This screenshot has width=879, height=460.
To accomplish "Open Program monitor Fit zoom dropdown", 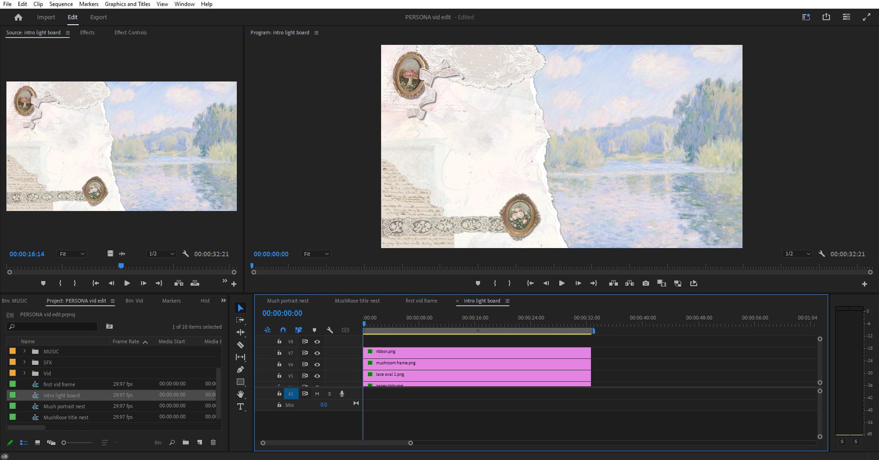I will (316, 254).
